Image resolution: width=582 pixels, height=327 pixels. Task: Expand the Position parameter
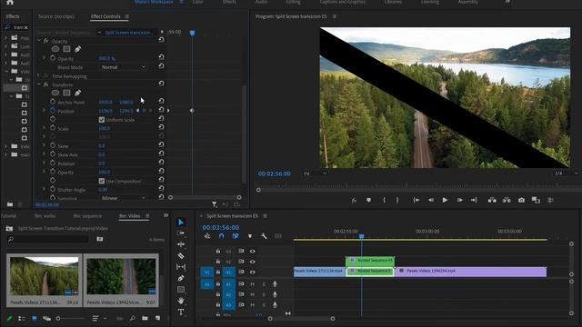[44, 111]
